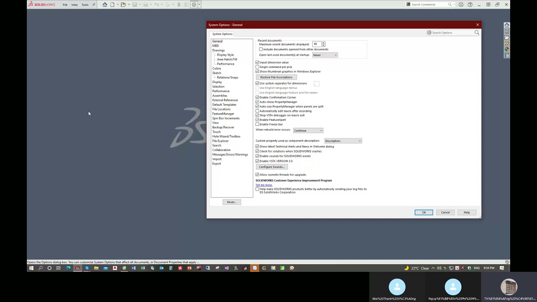
Task: Open View Palette in the task pane
Action: pyautogui.click(x=507, y=43)
